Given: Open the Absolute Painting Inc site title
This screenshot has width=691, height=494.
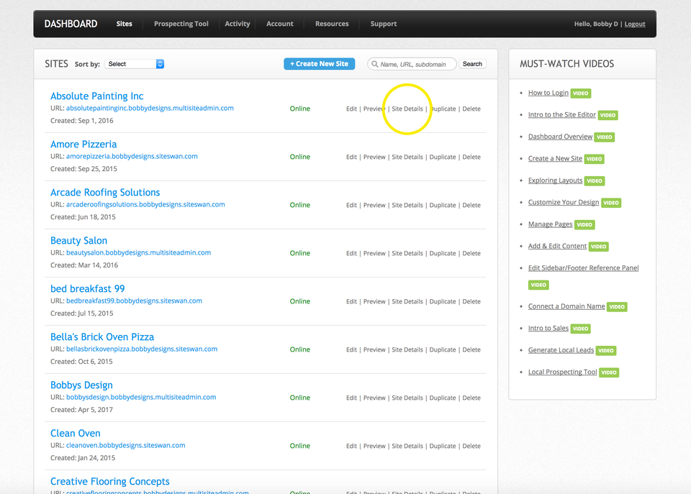Looking at the screenshot, I should click(97, 96).
